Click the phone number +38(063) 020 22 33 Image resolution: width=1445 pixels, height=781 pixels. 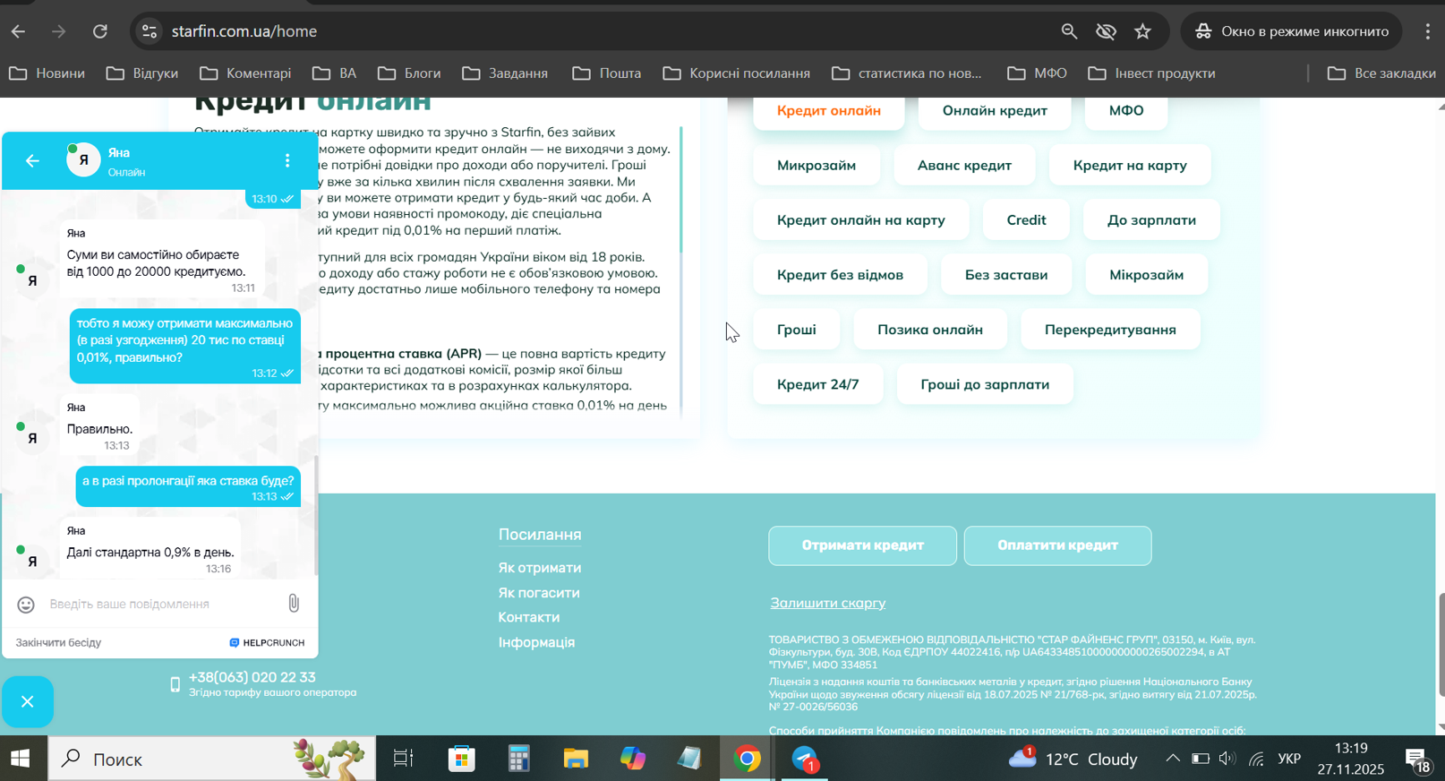[252, 677]
